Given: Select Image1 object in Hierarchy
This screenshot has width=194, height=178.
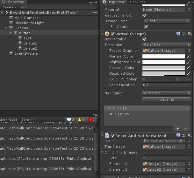Looking at the screenshot, I should [30, 43].
